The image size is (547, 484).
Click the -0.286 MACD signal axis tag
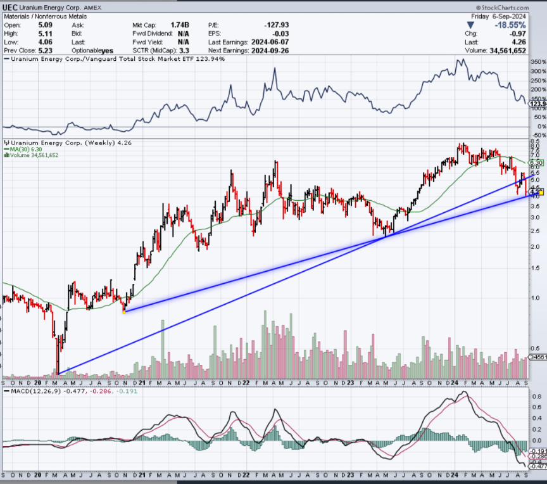pyautogui.click(x=538, y=456)
